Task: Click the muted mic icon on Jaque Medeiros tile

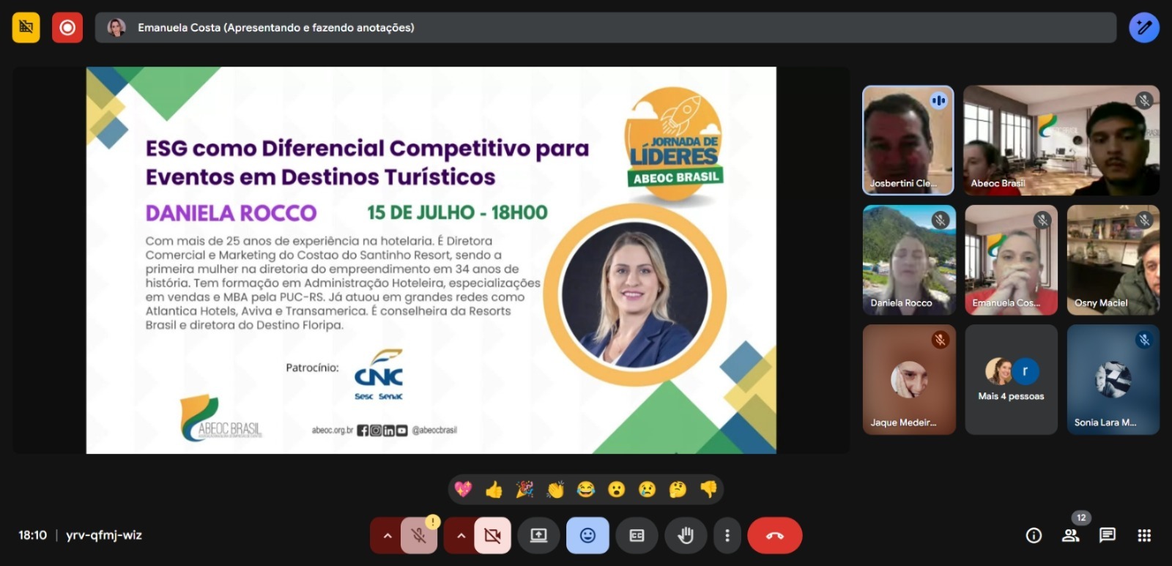Action: 941,340
